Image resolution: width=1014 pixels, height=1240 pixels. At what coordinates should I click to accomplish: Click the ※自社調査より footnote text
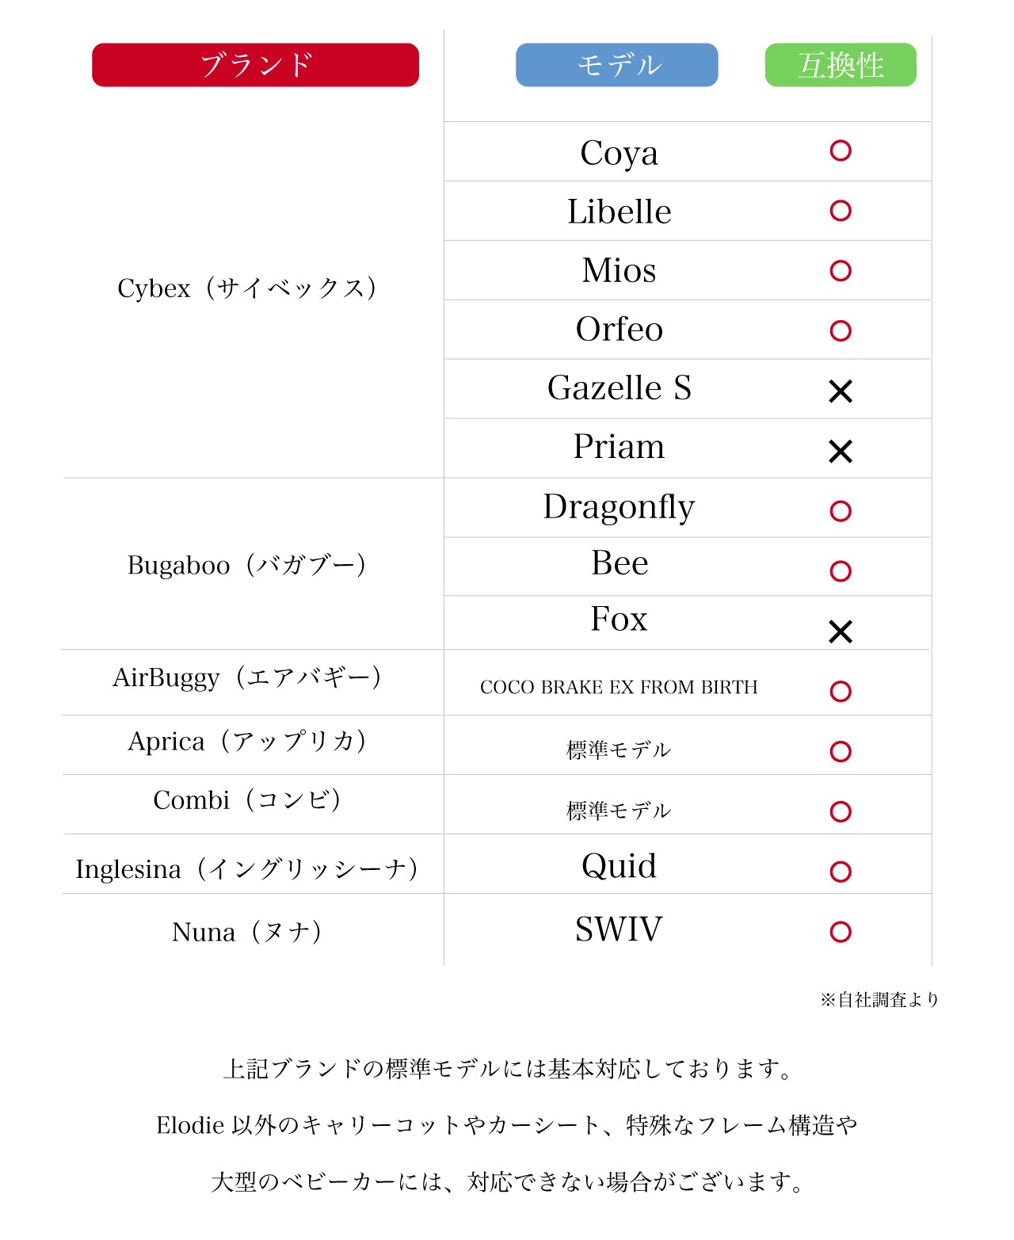[x=879, y=1000]
